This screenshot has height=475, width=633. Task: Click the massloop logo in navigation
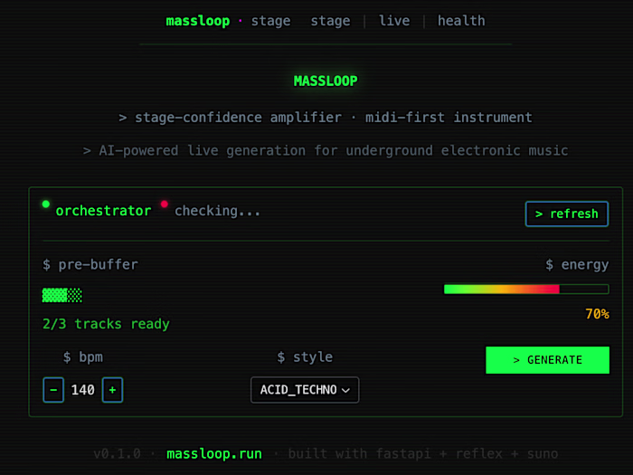[x=198, y=21]
